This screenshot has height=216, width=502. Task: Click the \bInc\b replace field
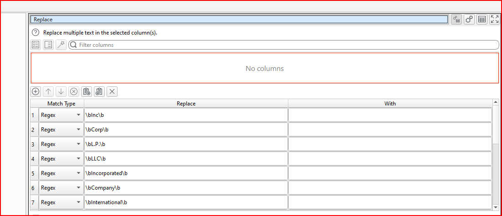tap(186, 115)
